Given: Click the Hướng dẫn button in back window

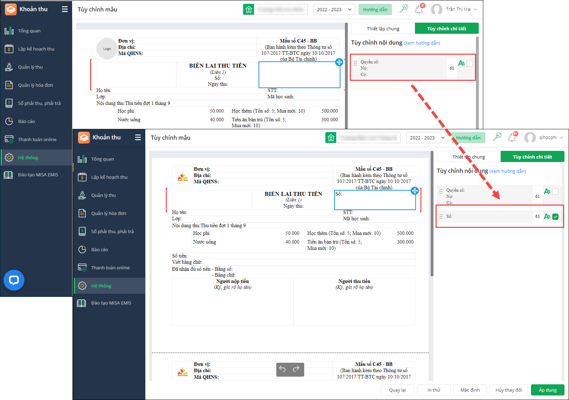Looking at the screenshot, I should [375, 9].
